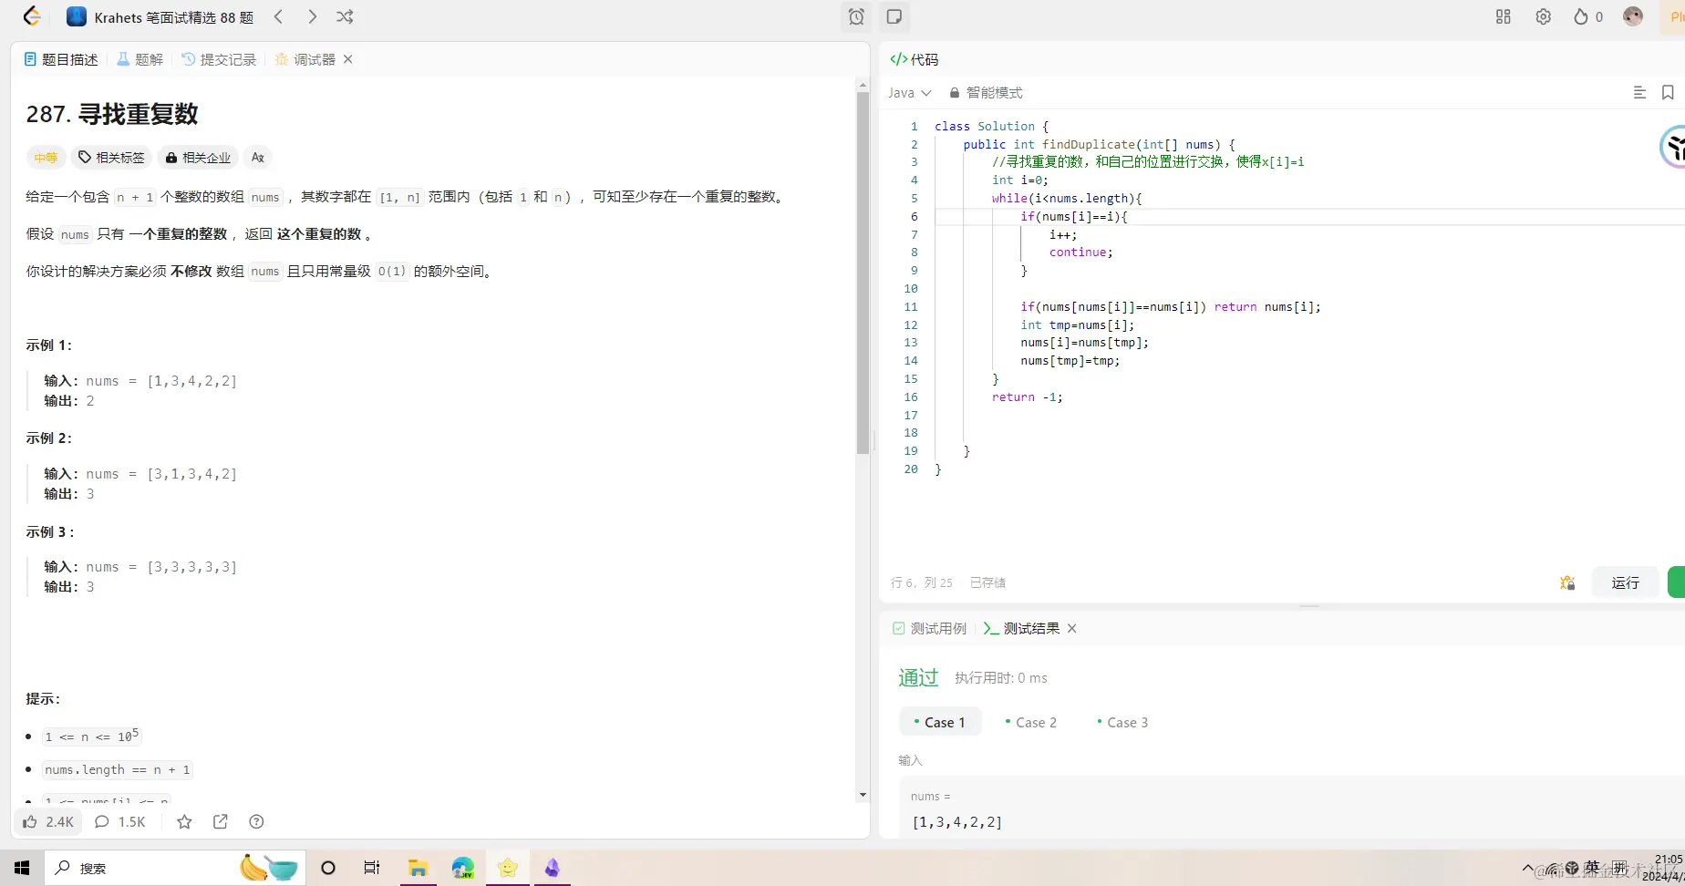
Task: Open the notes icon in top bar
Action: coord(894,16)
